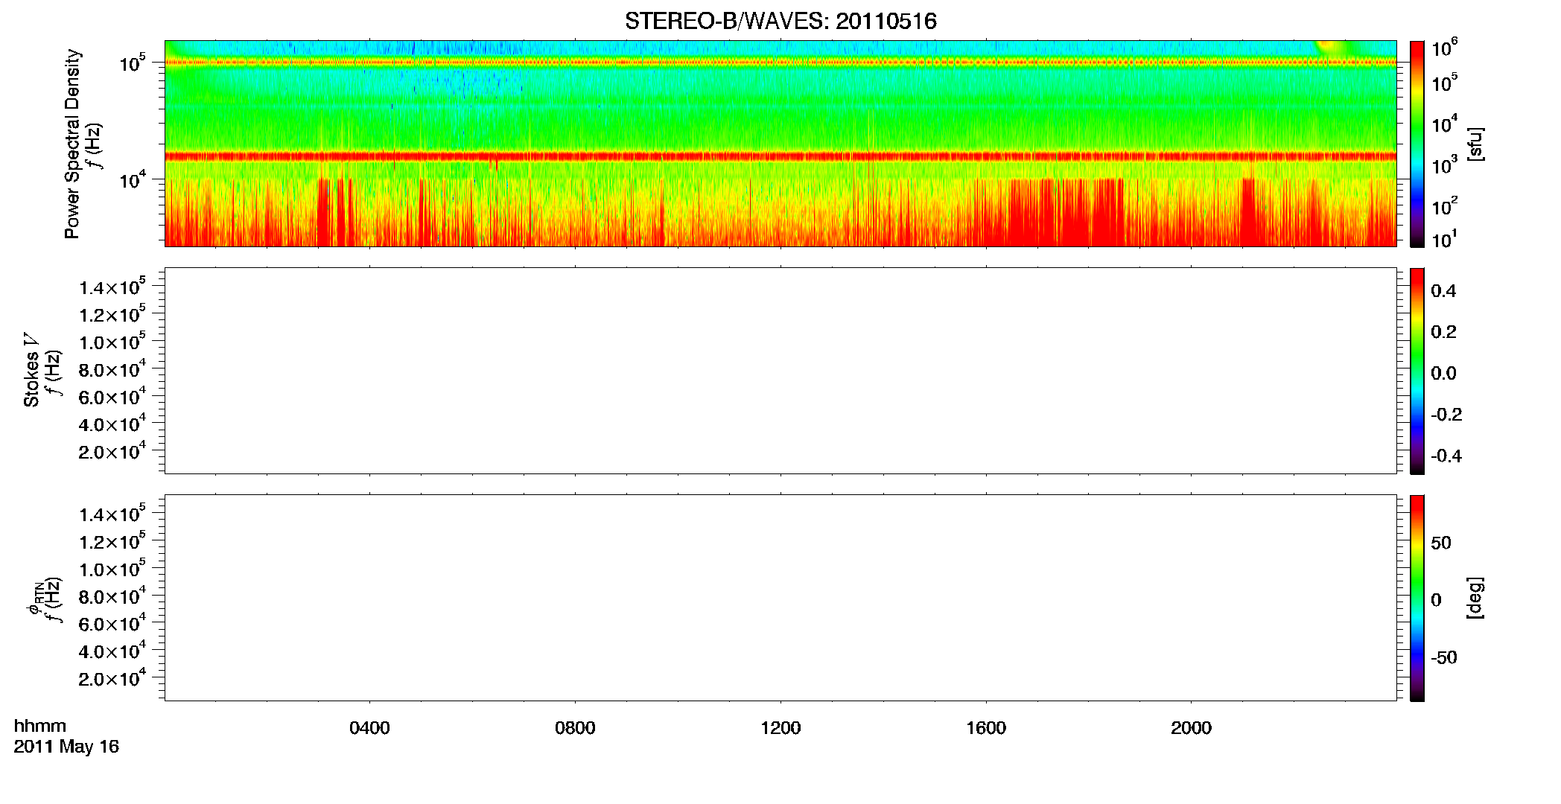
Task: Select the 1200 time axis label
Action: tap(780, 728)
